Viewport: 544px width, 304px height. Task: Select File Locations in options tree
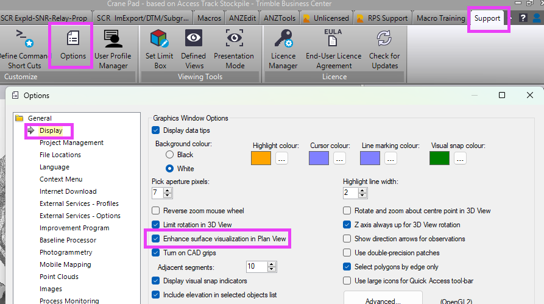[60, 155]
